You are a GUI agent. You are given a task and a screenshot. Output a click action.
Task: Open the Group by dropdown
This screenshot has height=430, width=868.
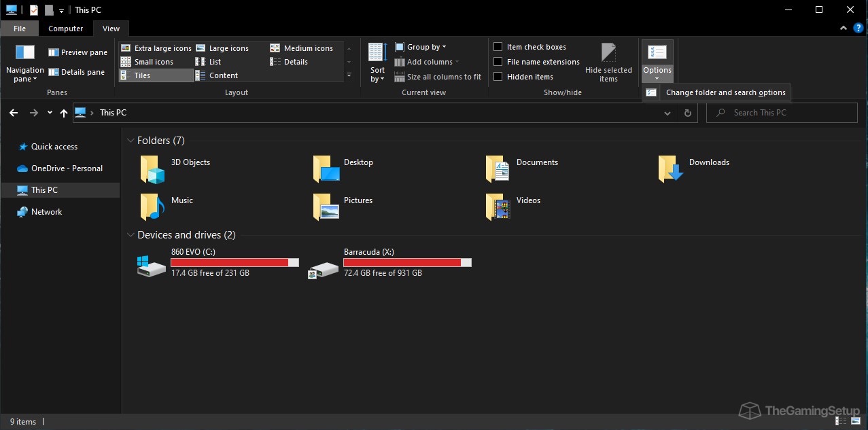coord(420,47)
